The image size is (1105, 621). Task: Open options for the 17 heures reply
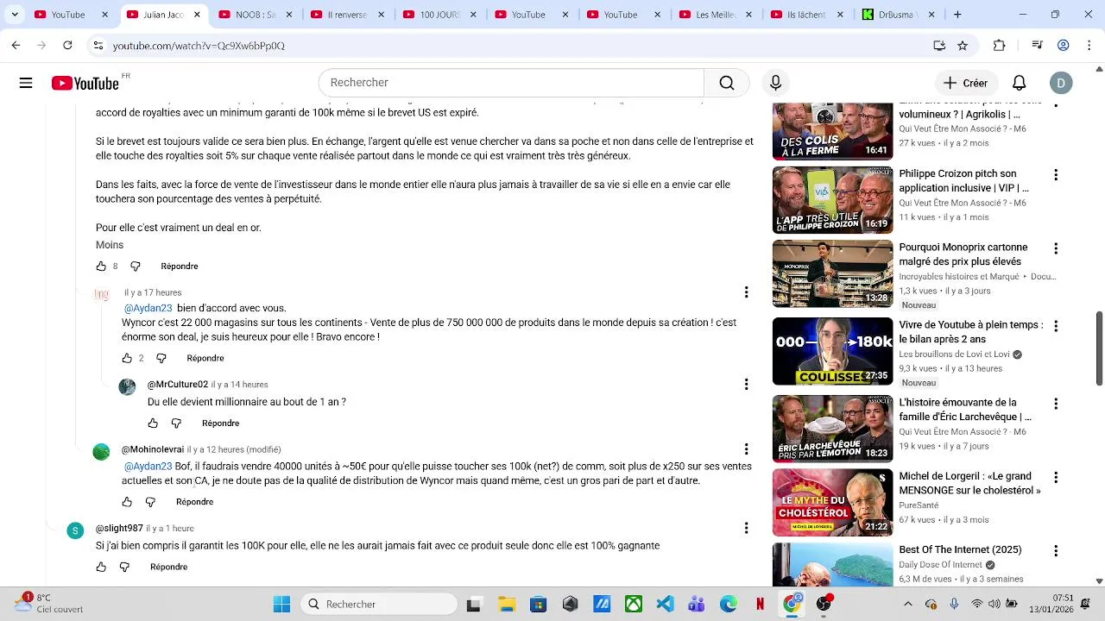(747, 292)
